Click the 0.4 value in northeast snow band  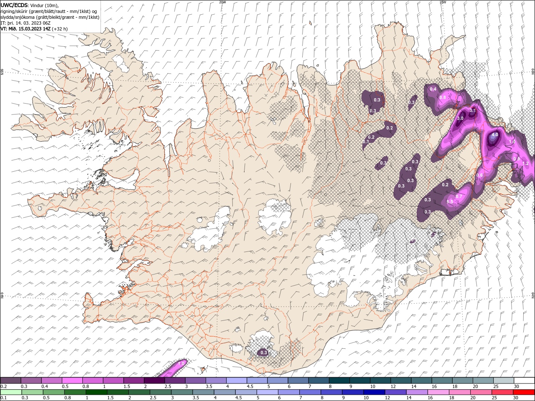[433, 89]
